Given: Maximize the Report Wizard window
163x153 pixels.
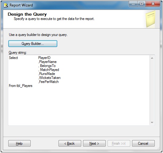Looking at the screenshot, I should [x=142, y=4].
